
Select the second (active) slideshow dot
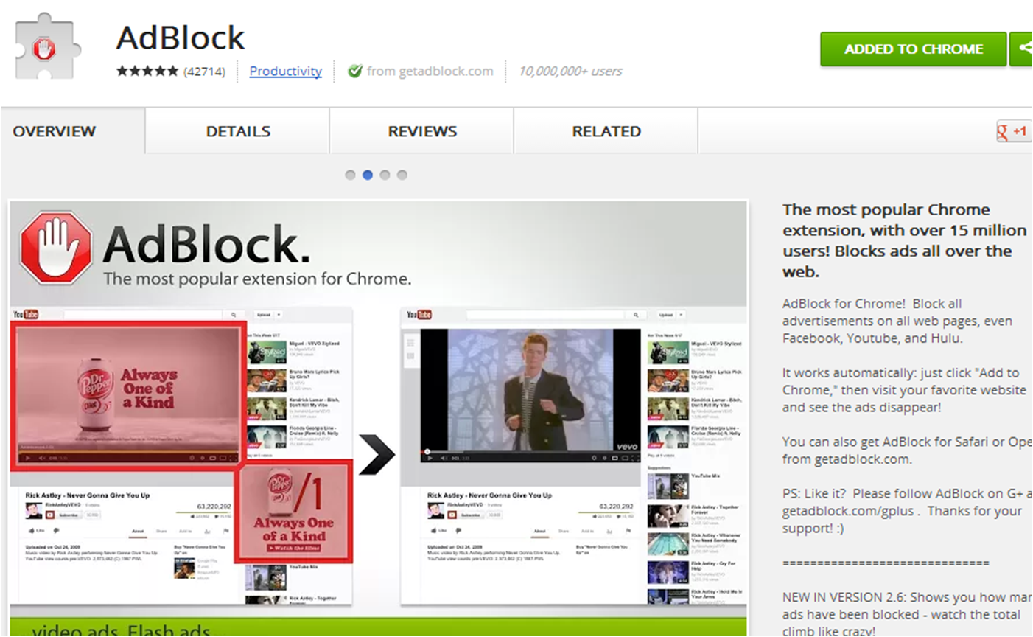pos(367,175)
